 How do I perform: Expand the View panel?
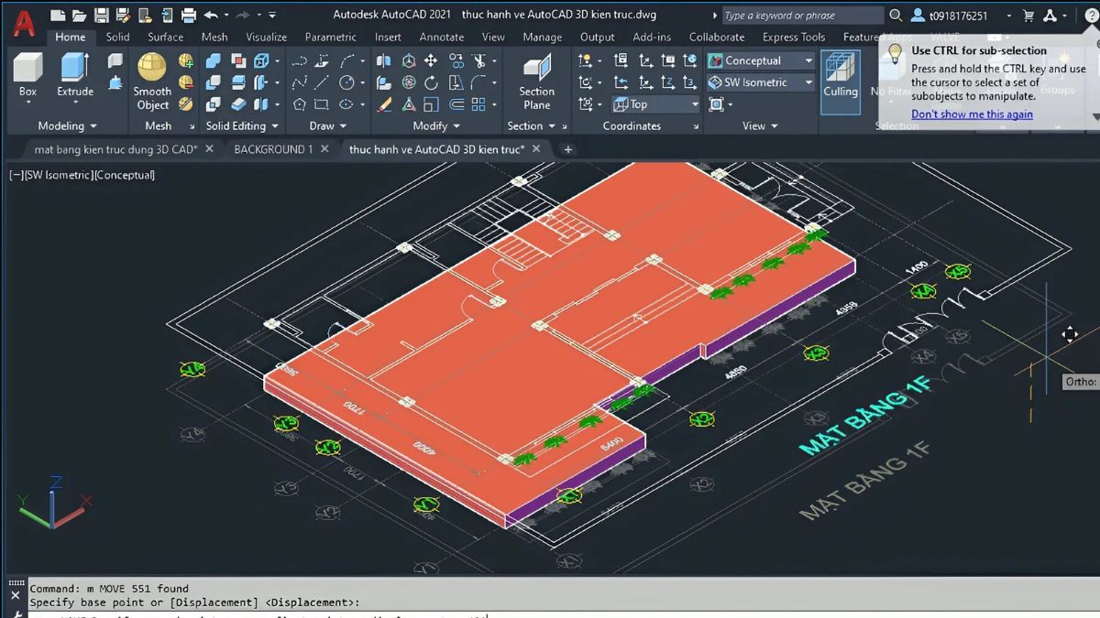coord(760,126)
